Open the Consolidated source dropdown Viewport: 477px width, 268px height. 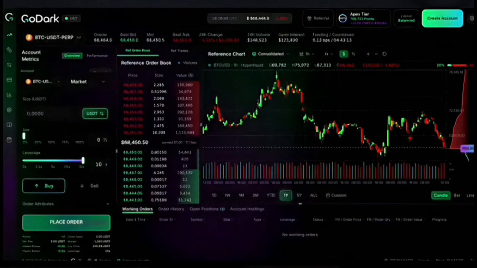270,54
